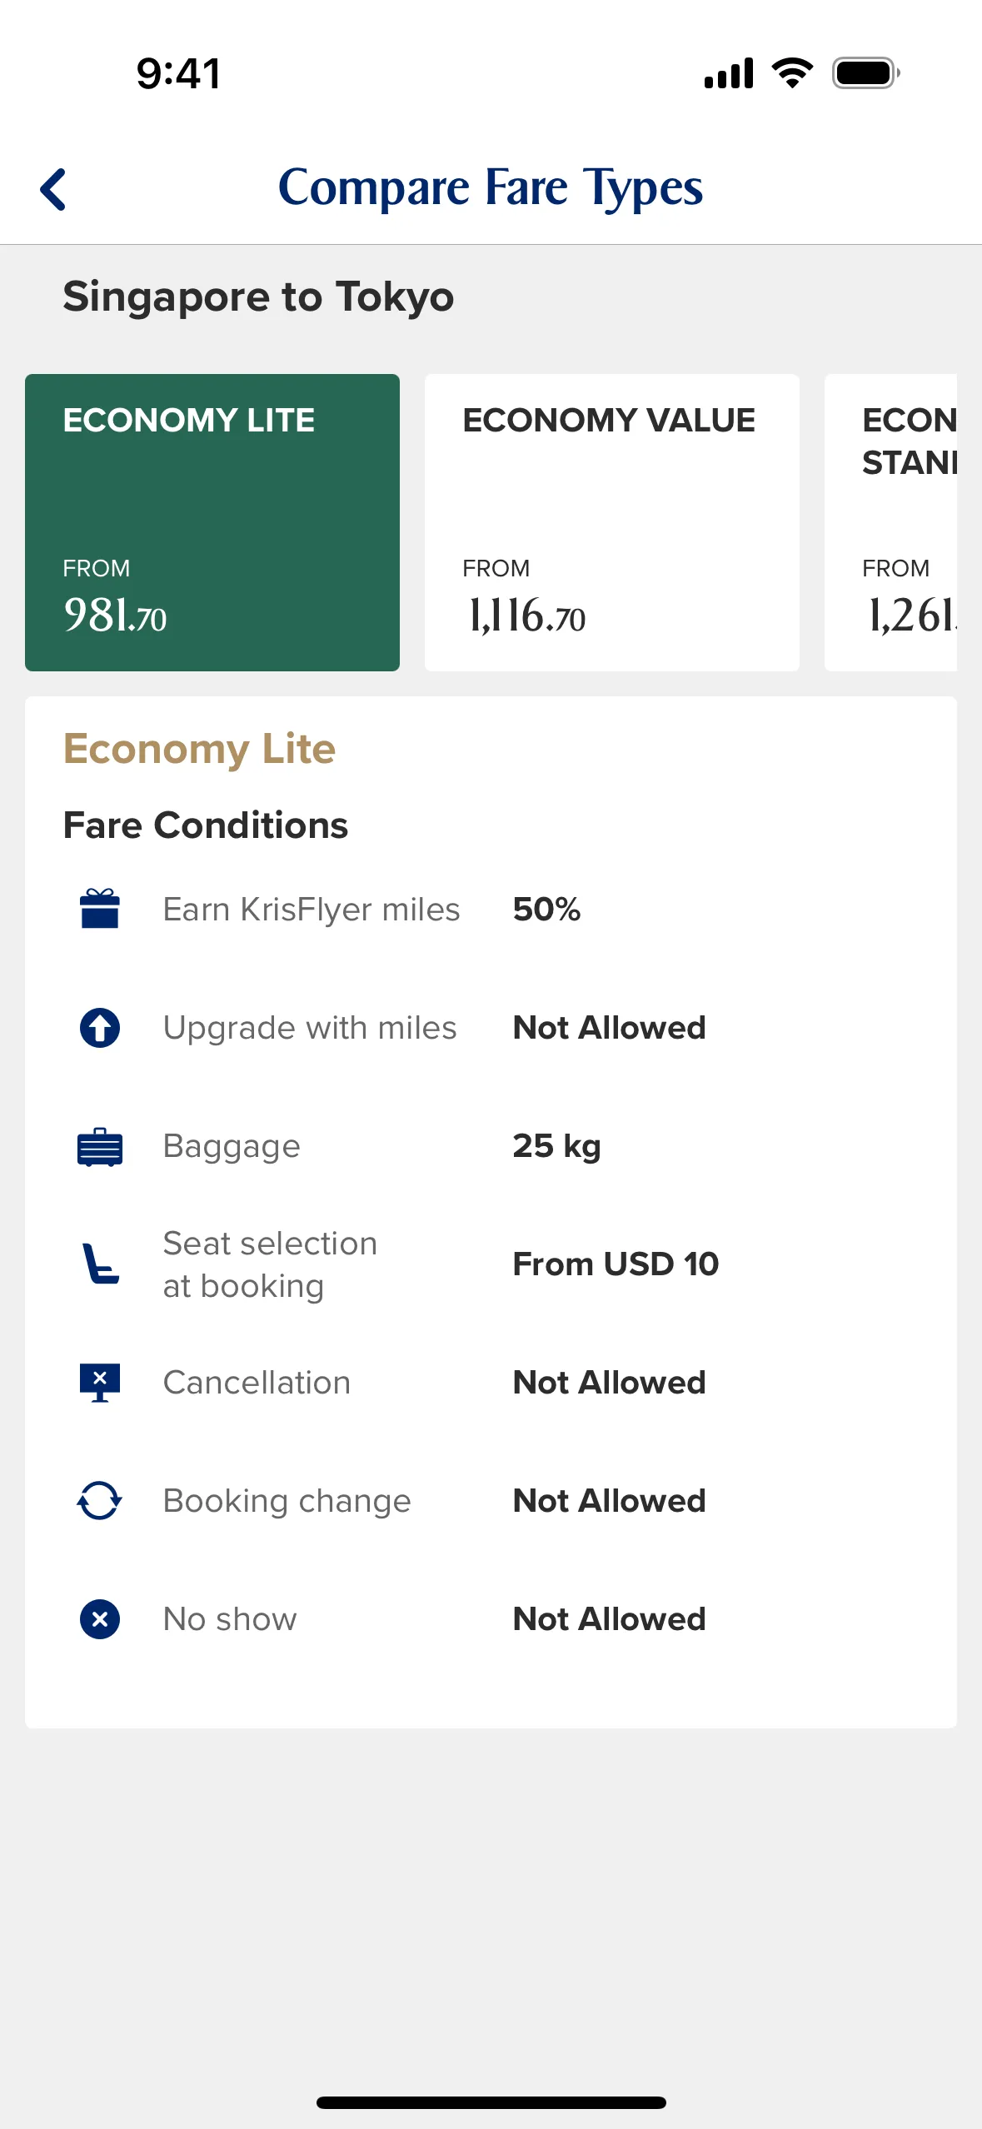
Task: Tap the Wi-Fi status icon
Action: pos(793,73)
